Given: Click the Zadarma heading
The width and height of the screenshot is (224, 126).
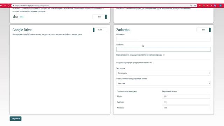Looking at the screenshot, I should pyautogui.click(x=123, y=30).
